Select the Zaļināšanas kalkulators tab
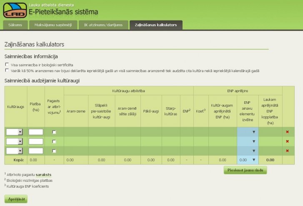Viewport: 303px width, 206px height. tap(156, 25)
